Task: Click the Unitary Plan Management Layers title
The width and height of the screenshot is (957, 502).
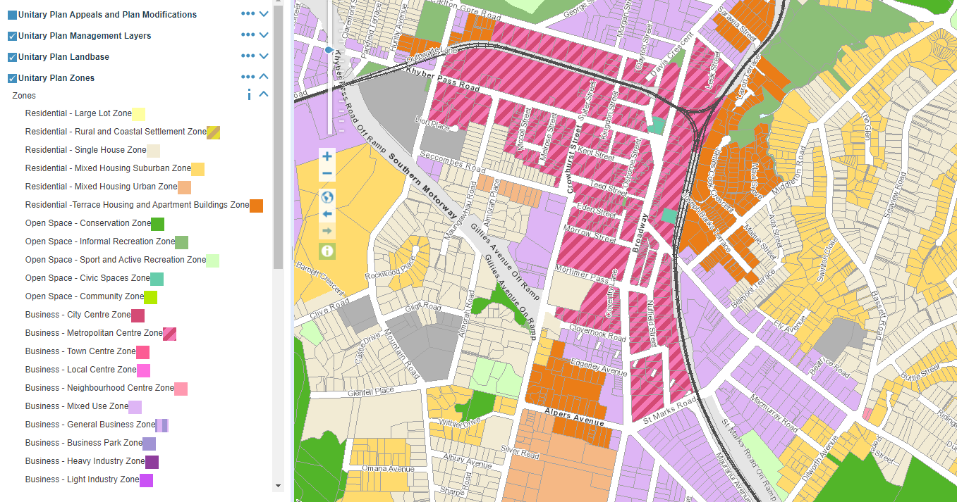Action: tap(85, 35)
